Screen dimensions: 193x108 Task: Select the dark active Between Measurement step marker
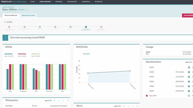[86, 27]
